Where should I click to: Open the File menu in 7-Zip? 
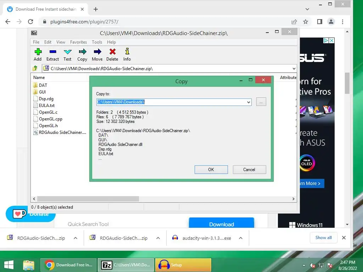click(x=36, y=42)
